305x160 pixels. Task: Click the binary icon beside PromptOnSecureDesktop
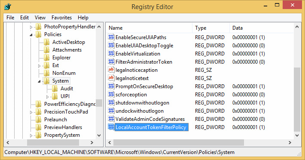point(111,86)
